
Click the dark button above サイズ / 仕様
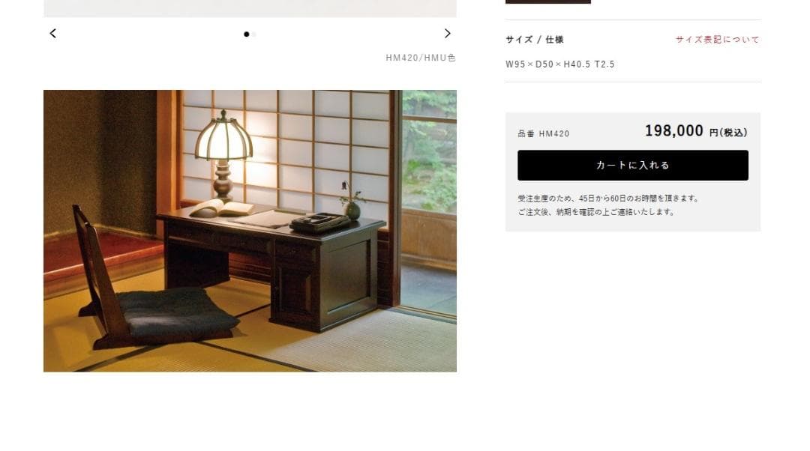[548, 1]
